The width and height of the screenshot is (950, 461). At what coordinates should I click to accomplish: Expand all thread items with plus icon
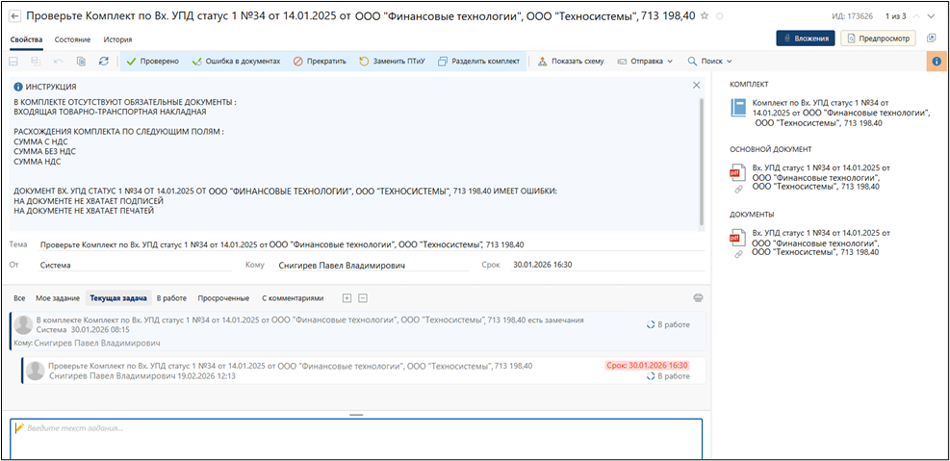pos(347,298)
